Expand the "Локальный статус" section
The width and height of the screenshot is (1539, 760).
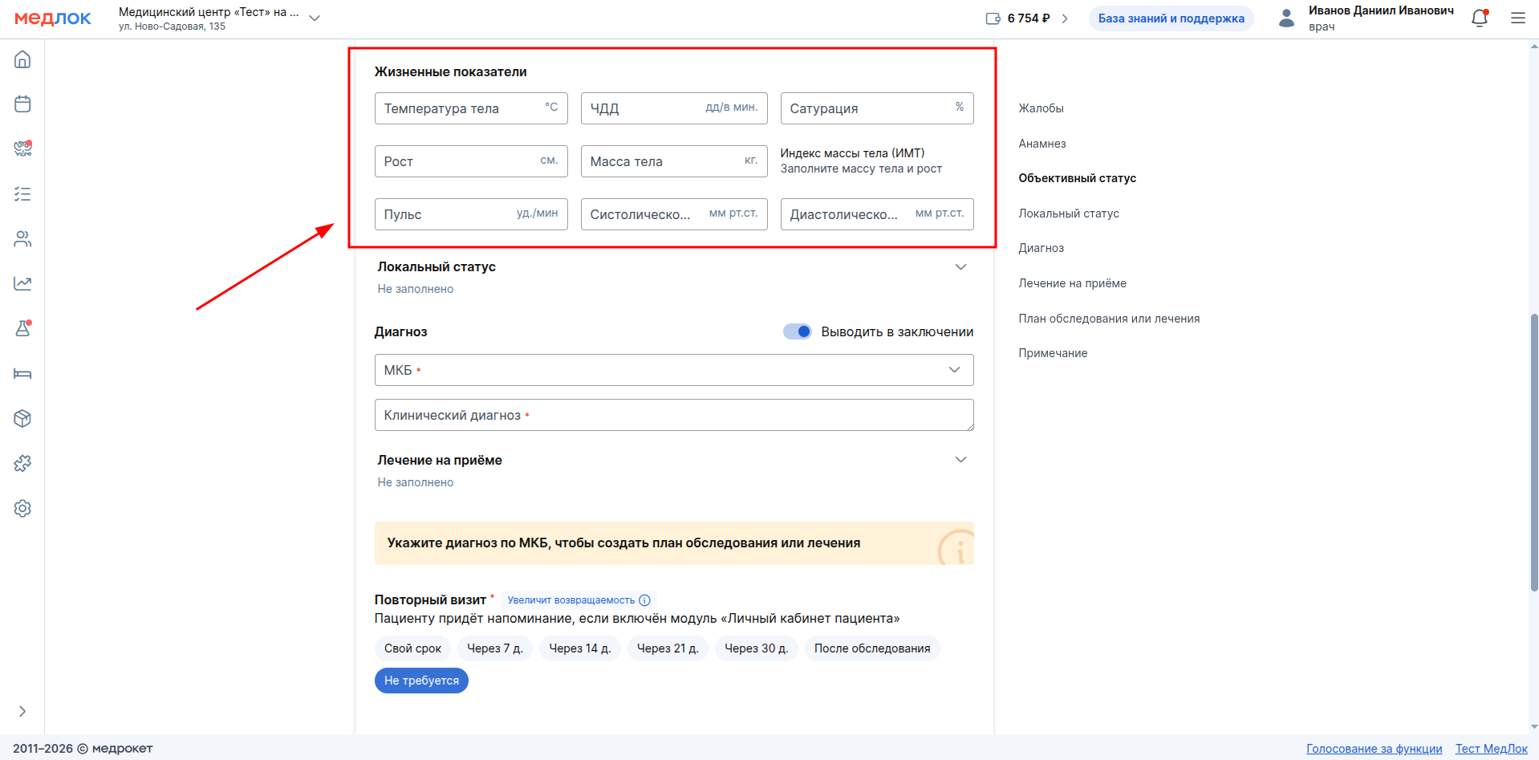[x=960, y=267]
